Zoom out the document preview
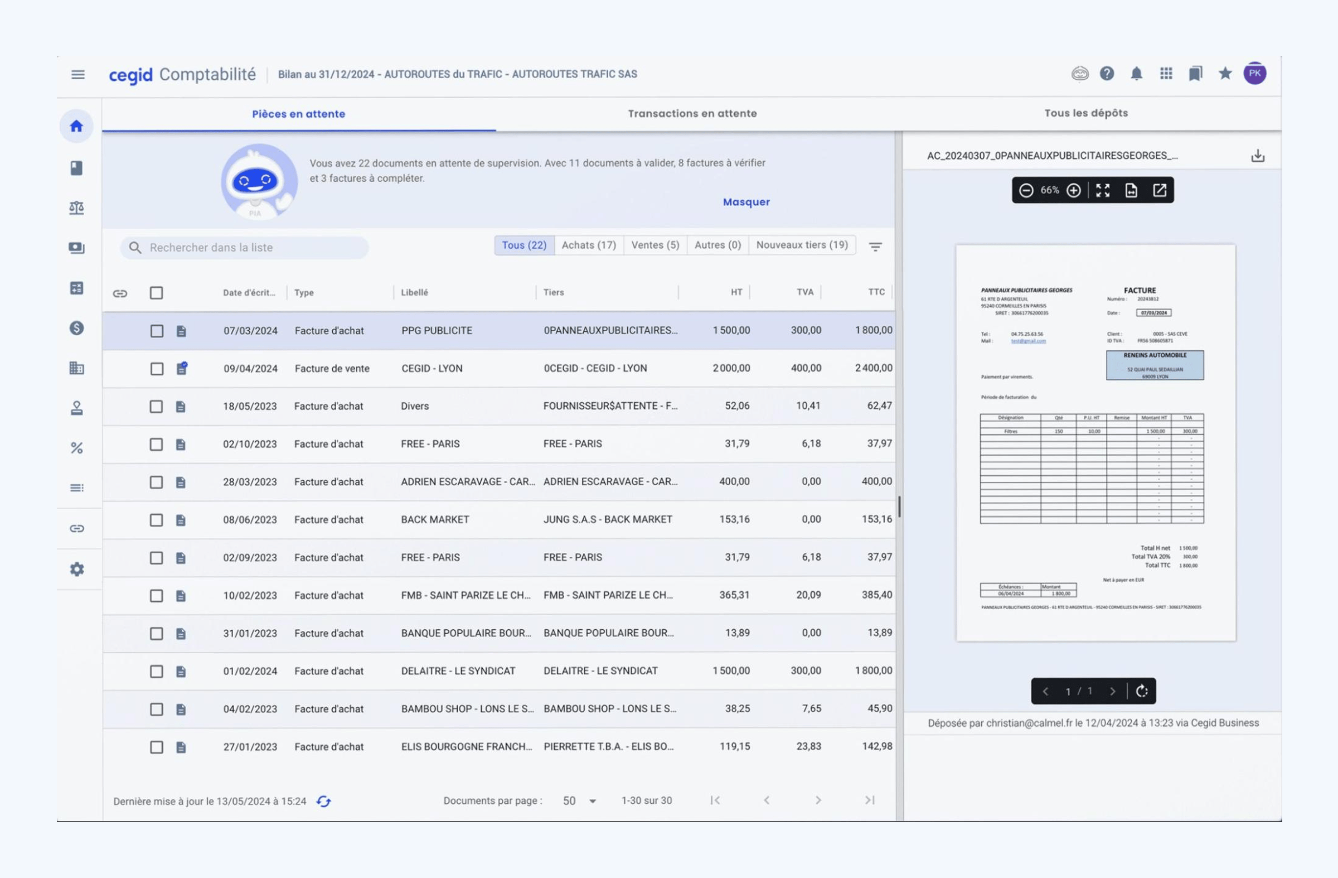 (x=1026, y=190)
